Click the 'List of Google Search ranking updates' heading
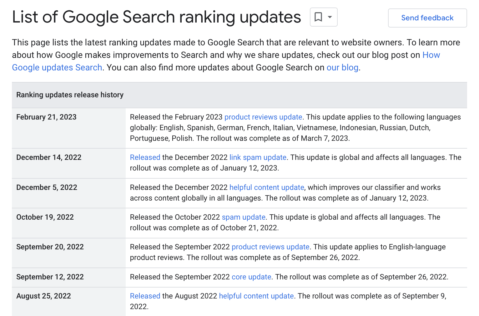Image resolution: width=479 pixels, height=316 pixels. [156, 17]
